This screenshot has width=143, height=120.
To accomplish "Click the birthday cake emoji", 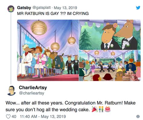I will coord(108,109).
